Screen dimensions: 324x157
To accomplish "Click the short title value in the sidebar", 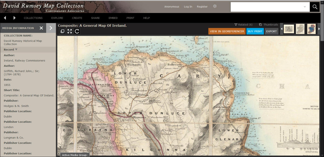I will (29, 95).
